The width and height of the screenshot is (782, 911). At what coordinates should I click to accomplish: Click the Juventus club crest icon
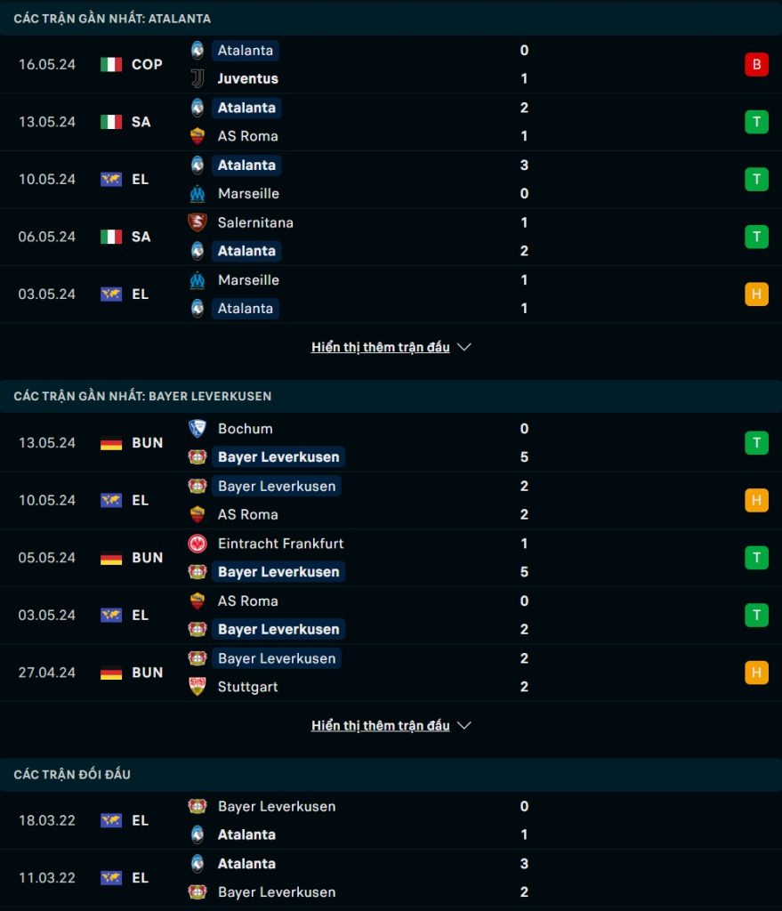tap(198, 78)
